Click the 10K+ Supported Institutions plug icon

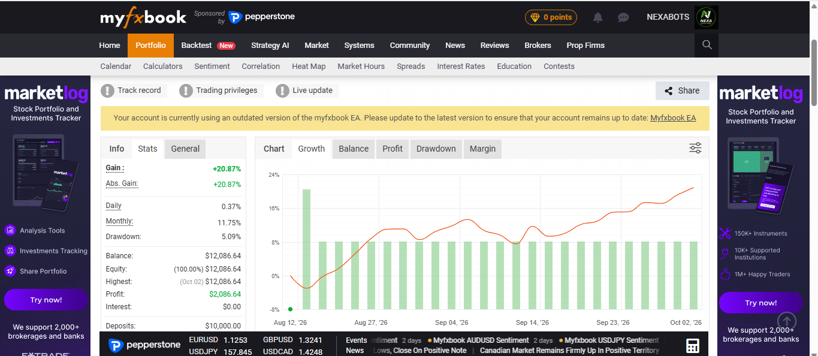pos(725,254)
